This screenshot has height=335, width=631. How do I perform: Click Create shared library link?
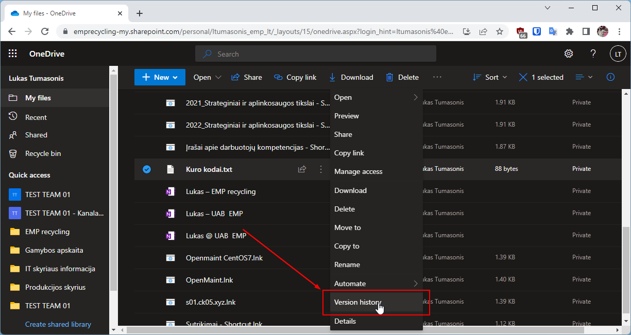pyautogui.click(x=58, y=324)
